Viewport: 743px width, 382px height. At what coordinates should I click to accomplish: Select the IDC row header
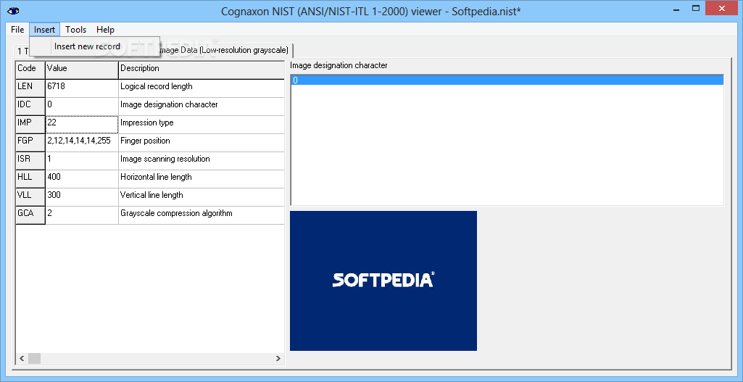(30, 106)
